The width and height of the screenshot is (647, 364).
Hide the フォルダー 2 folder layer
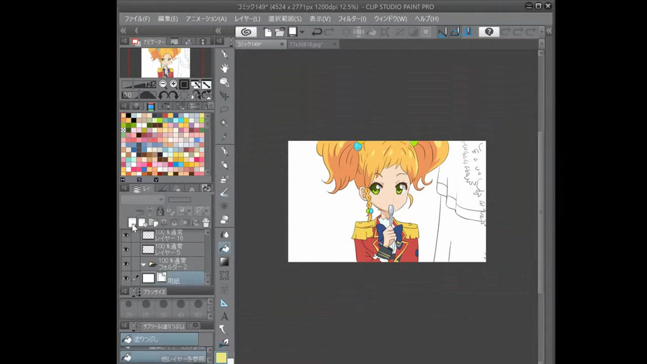pos(125,264)
